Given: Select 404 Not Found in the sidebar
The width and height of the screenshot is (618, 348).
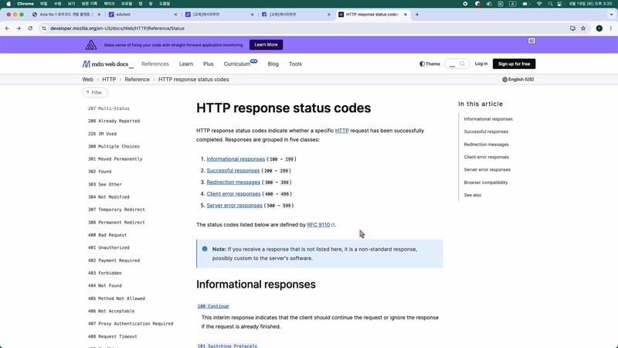Looking at the screenshot, I should [x=105, y=285].
